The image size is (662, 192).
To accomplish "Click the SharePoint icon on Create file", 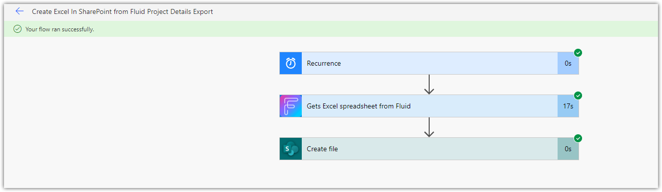I will click(x=291, y=149).
